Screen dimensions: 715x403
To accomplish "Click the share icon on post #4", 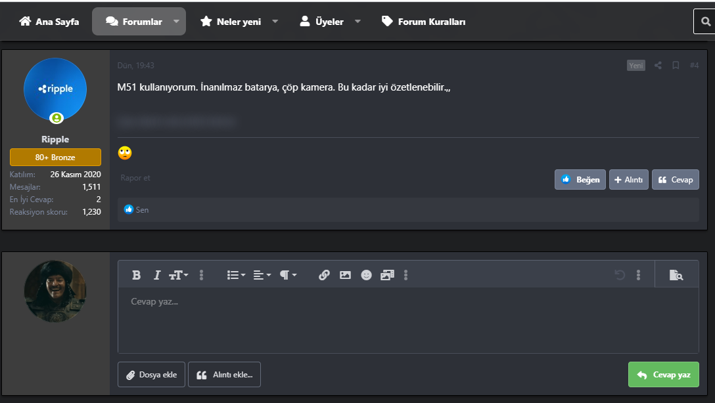I will (658, 66).
